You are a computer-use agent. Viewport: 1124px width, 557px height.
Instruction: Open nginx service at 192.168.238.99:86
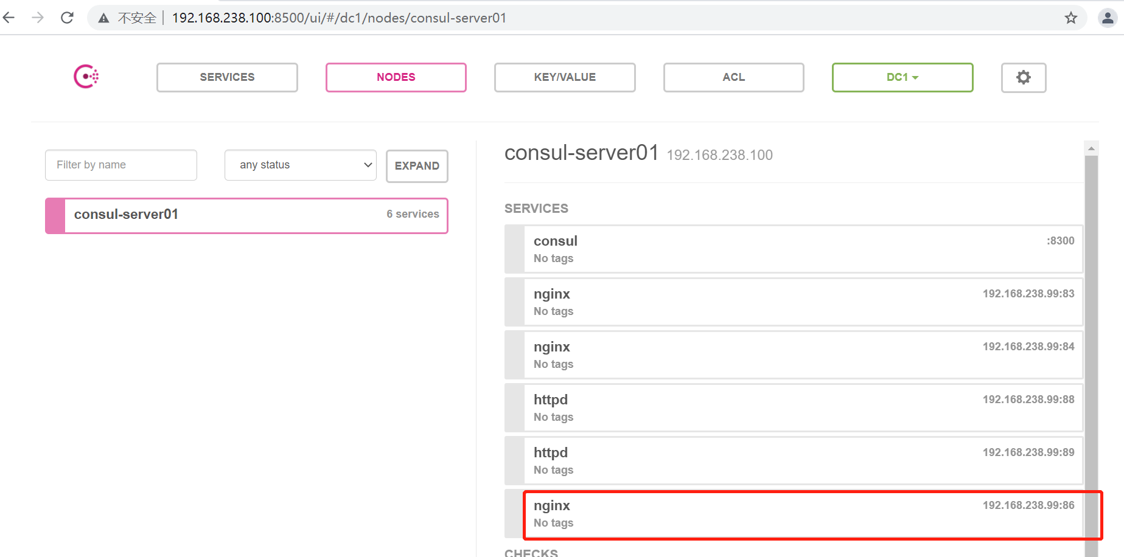pos(794,513)
